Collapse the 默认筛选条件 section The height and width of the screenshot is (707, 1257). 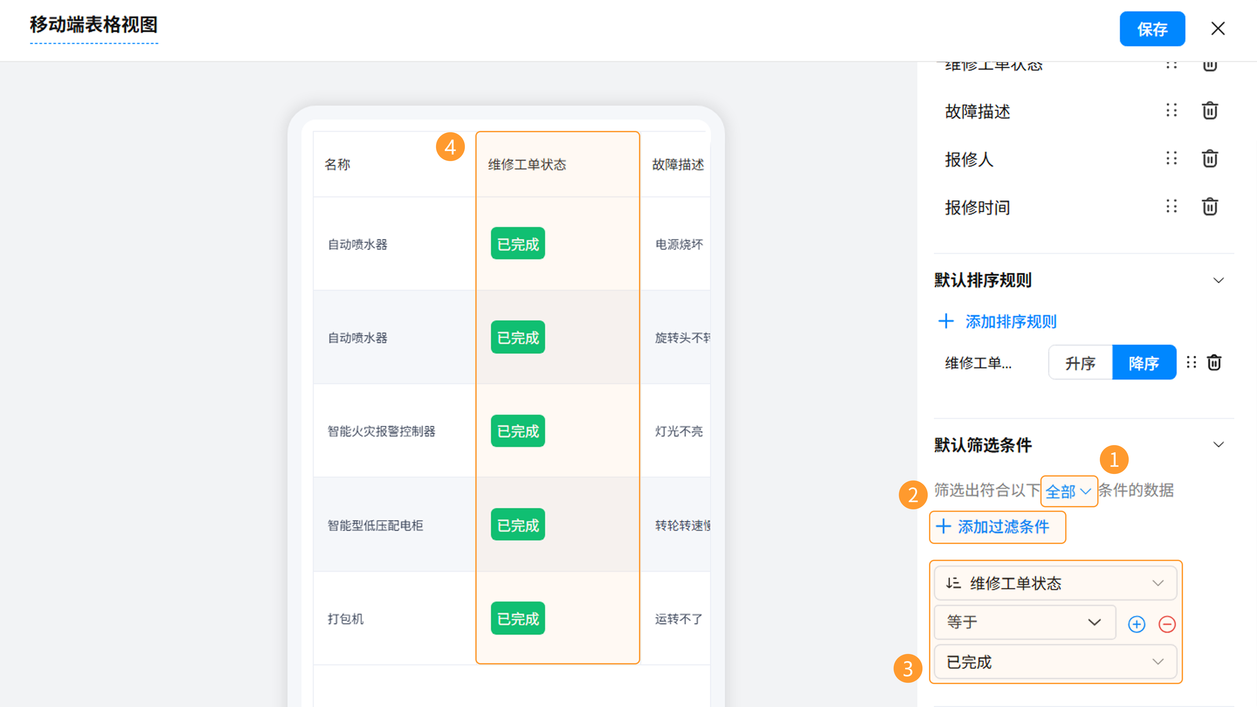[x=1218, y=444]
